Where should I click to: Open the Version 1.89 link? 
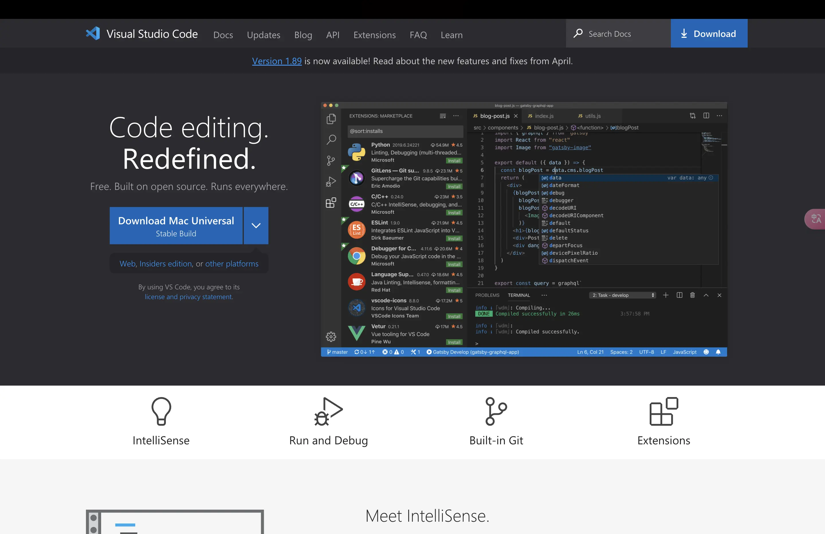pos(277,61)
